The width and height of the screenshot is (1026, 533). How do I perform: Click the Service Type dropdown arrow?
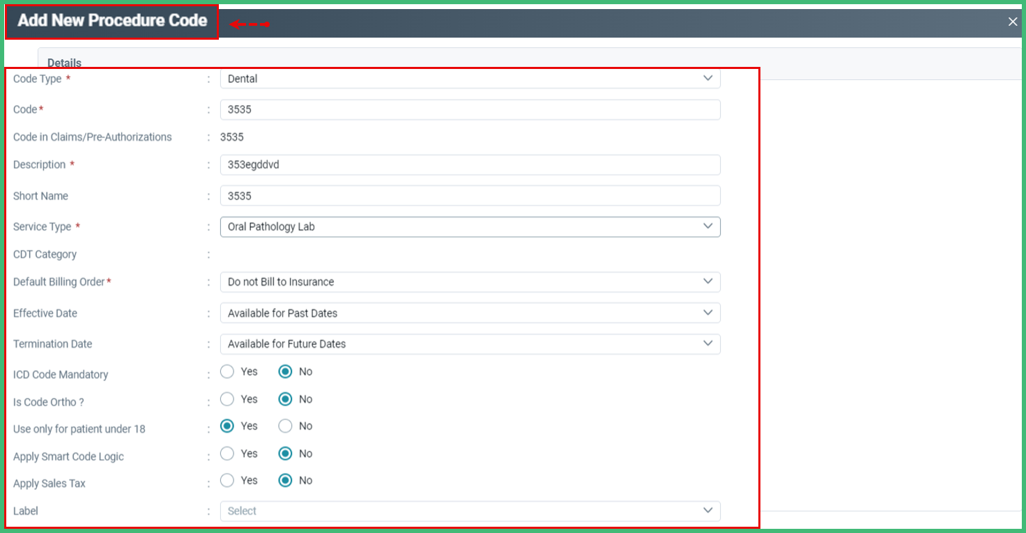click(709, 226)
